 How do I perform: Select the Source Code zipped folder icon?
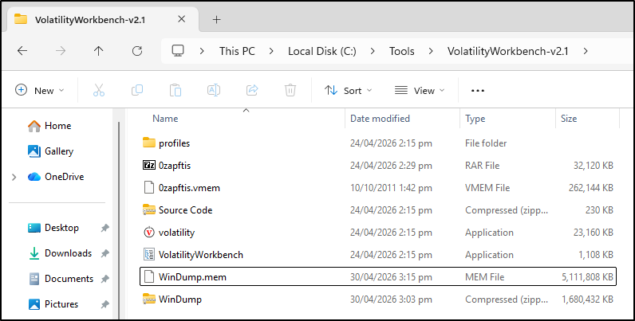click(149, 209)
